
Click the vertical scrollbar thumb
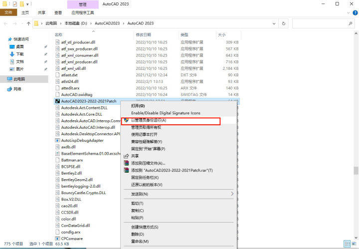click(x=356, y=171)
